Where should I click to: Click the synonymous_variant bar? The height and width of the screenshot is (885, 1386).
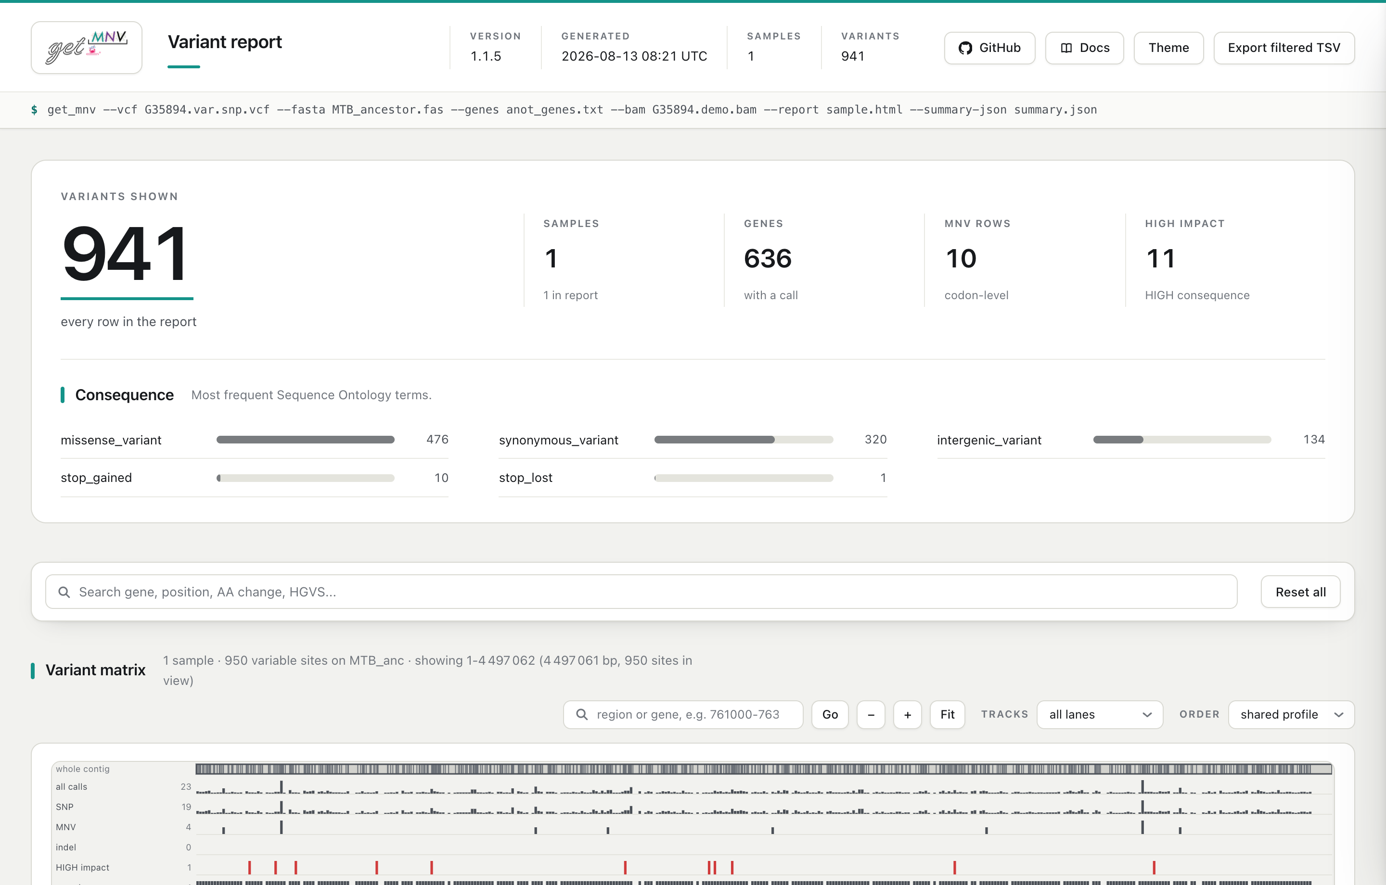(x=744, y=440)
